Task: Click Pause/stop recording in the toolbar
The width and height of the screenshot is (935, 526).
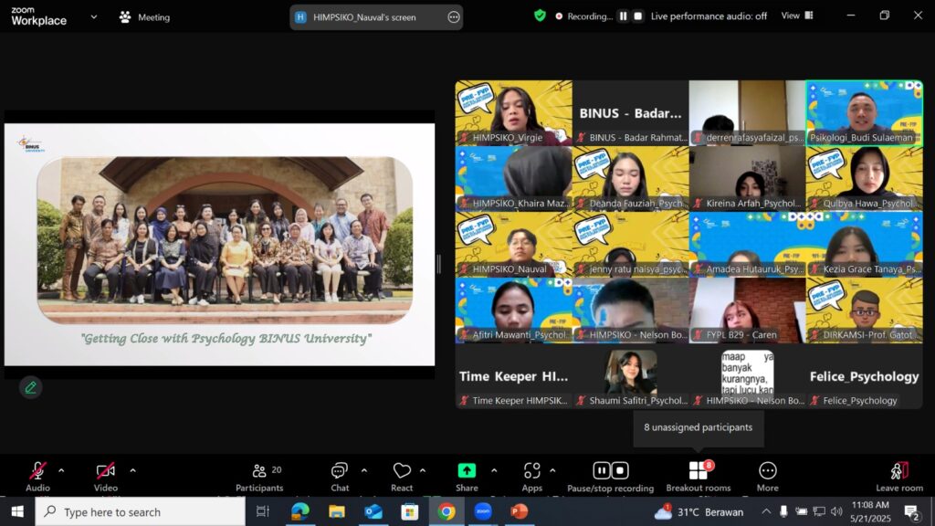Action: (x=611, y=477)
